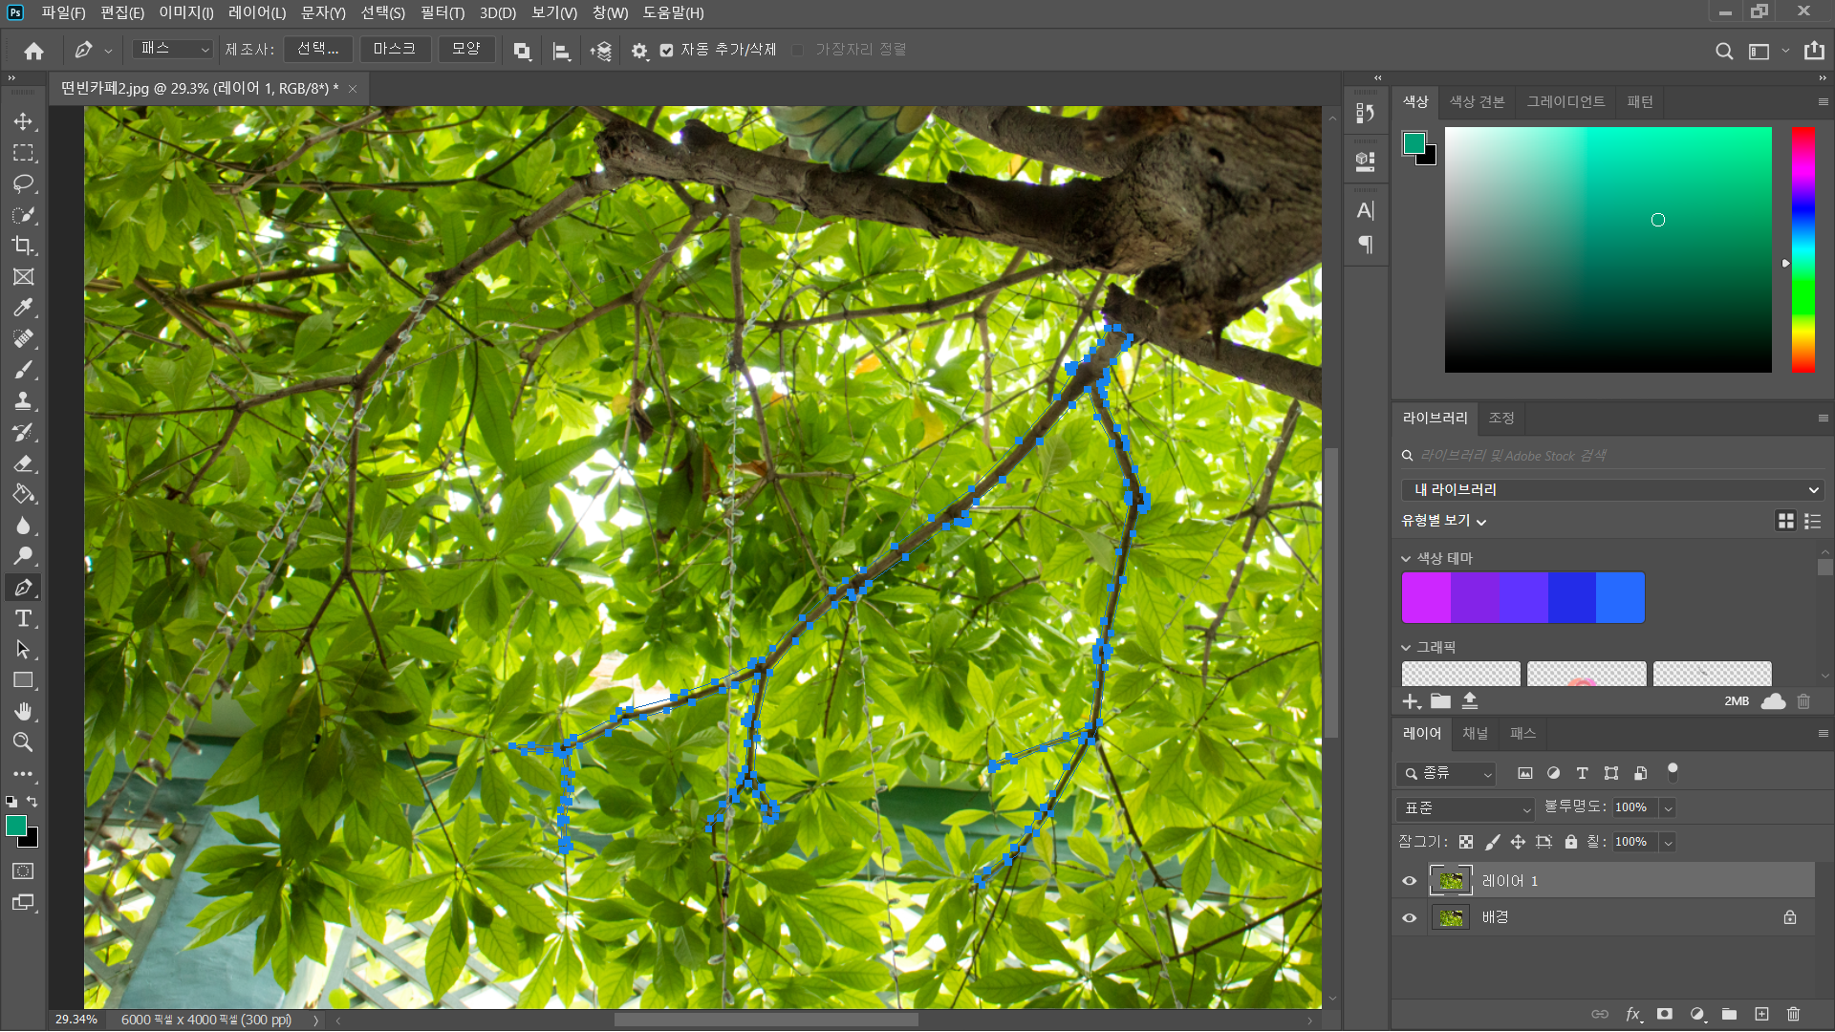1835x1032 pixels.
Task: Select the Hand tool
Action: [23, 711]
